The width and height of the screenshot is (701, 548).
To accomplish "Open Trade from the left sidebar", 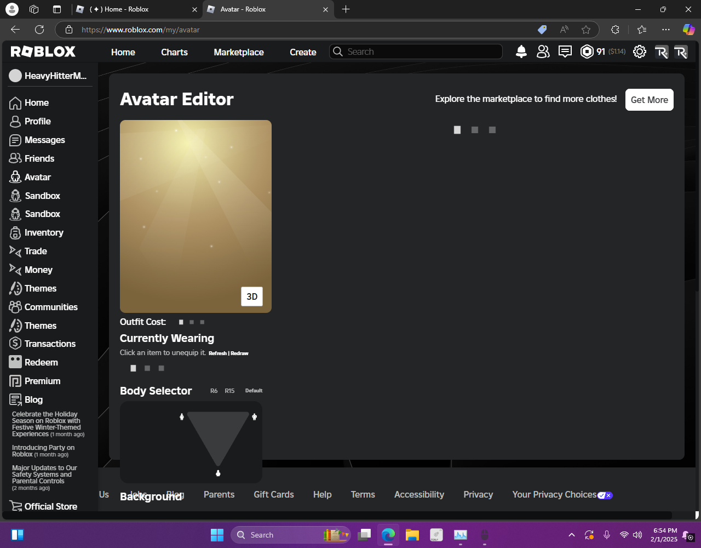I will tap(35, 251).
